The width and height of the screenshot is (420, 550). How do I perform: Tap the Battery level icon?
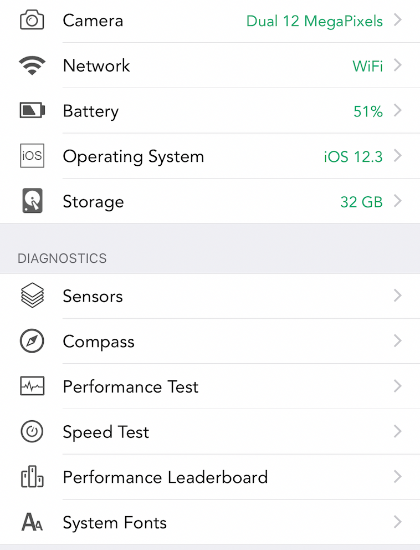point(32,110)
